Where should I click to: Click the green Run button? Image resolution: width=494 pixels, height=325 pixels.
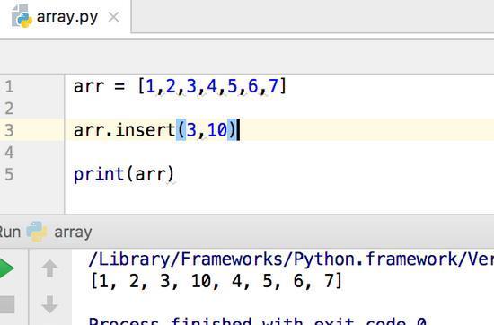pos(6,268)
